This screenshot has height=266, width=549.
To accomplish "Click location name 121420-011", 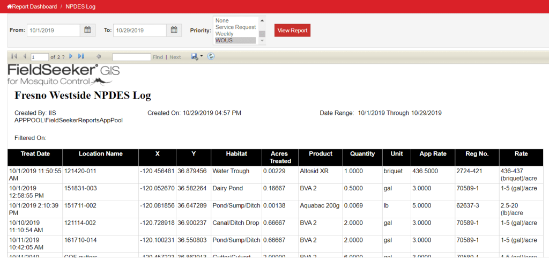I will [x=80, y=171].
